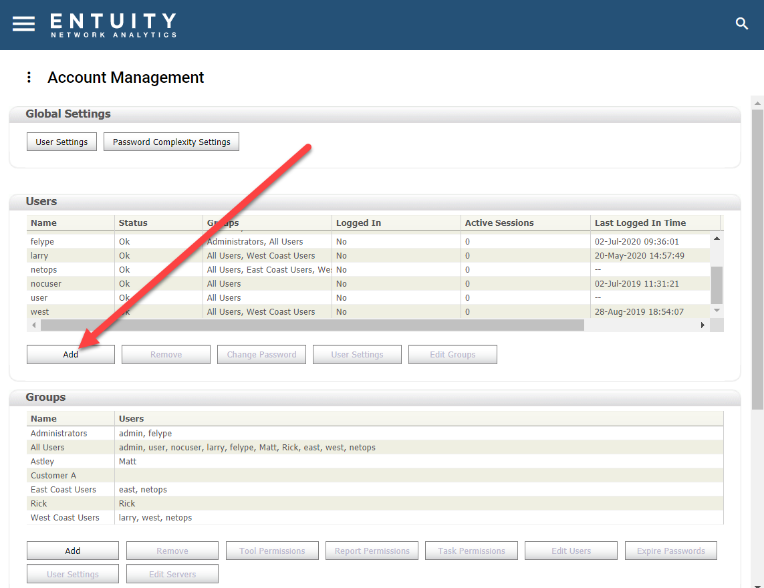Click the Task Permissions button

click(472, 551)
